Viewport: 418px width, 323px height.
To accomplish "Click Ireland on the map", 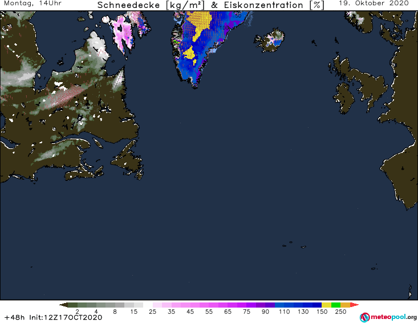I will [344, 98].
